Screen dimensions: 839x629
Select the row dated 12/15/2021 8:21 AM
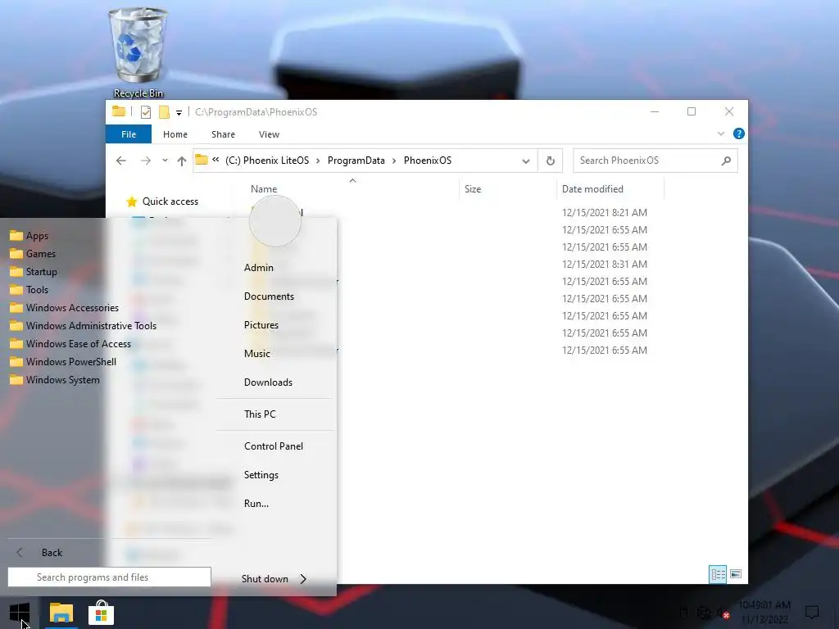pyautogui.click(x=604, y=212)
